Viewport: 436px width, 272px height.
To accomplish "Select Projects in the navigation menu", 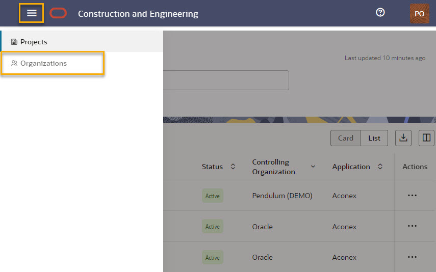I will pyautogui.click(x=34, y=42).
